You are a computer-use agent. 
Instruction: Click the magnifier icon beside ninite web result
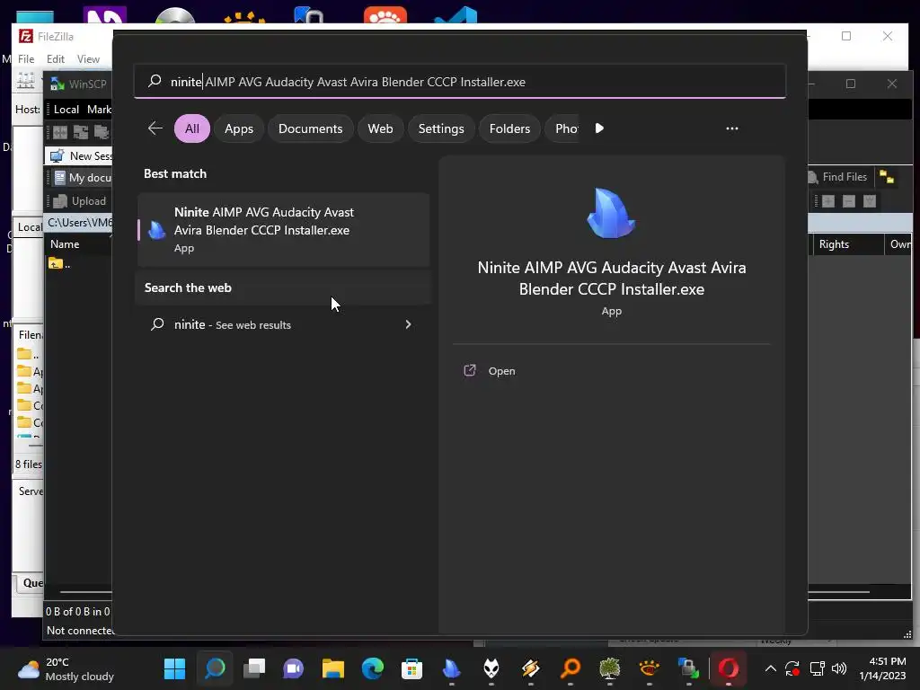[x=157, y=323]
